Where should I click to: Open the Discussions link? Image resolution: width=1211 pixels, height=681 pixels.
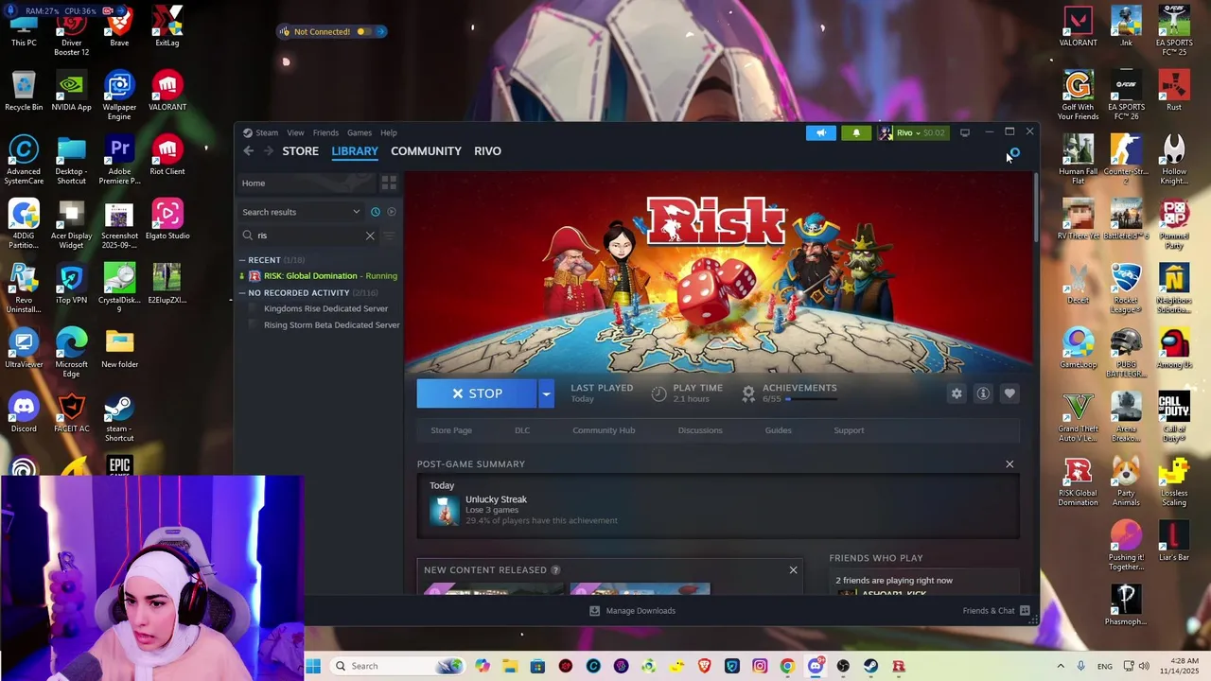(x=700, y=430)
